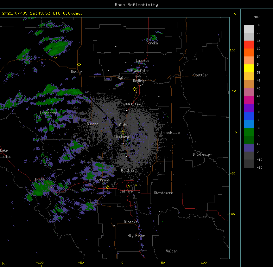Click the white plus marker north of Drumheller
This screenshot has height=267, width=273.
pyautogui.click(x=194, y=119)
